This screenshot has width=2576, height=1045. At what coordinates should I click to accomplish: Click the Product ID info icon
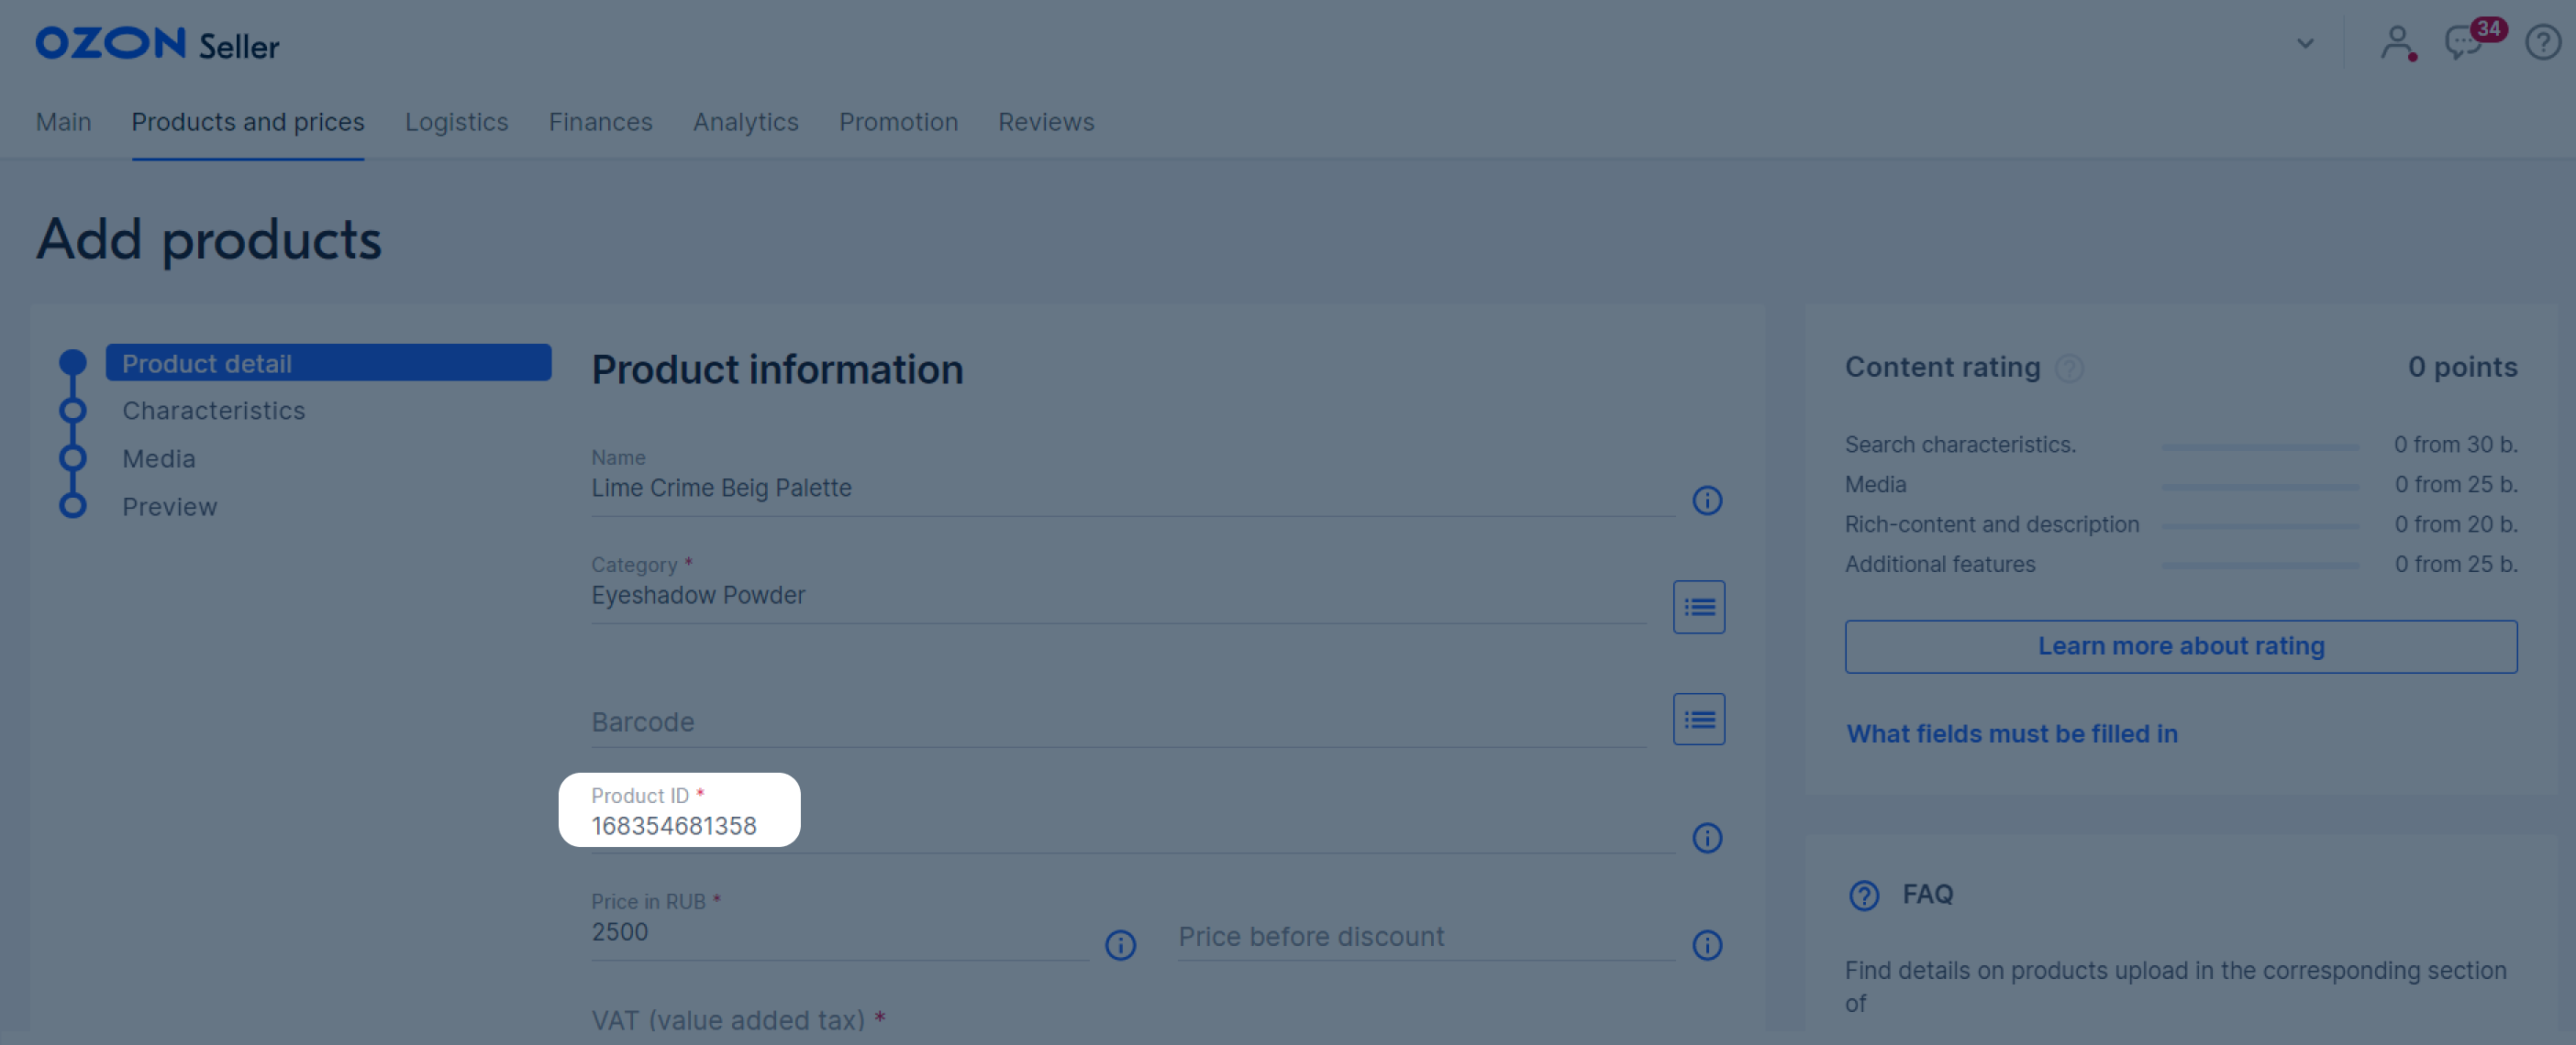[x=1706, y=837]
